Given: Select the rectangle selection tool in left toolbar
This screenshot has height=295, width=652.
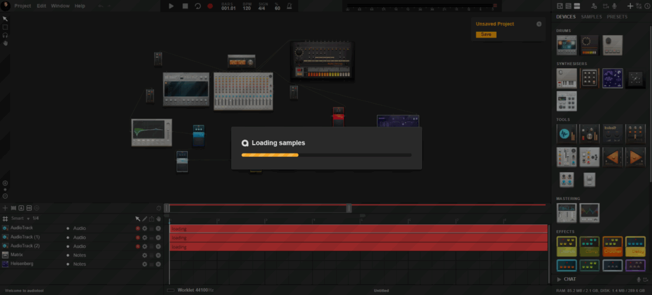Looking at the screenshot, I should click(x=5, y=27).
